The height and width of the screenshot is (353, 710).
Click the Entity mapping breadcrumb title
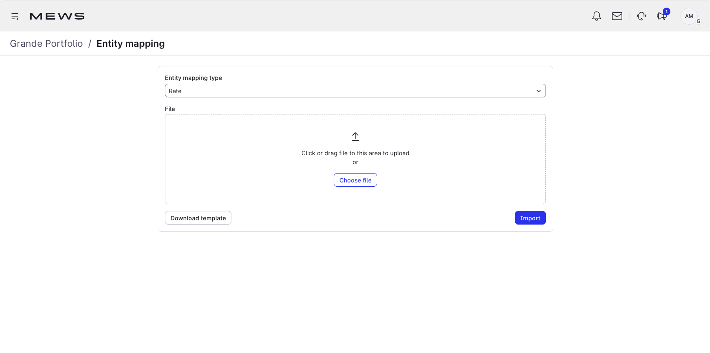[130, 44]
